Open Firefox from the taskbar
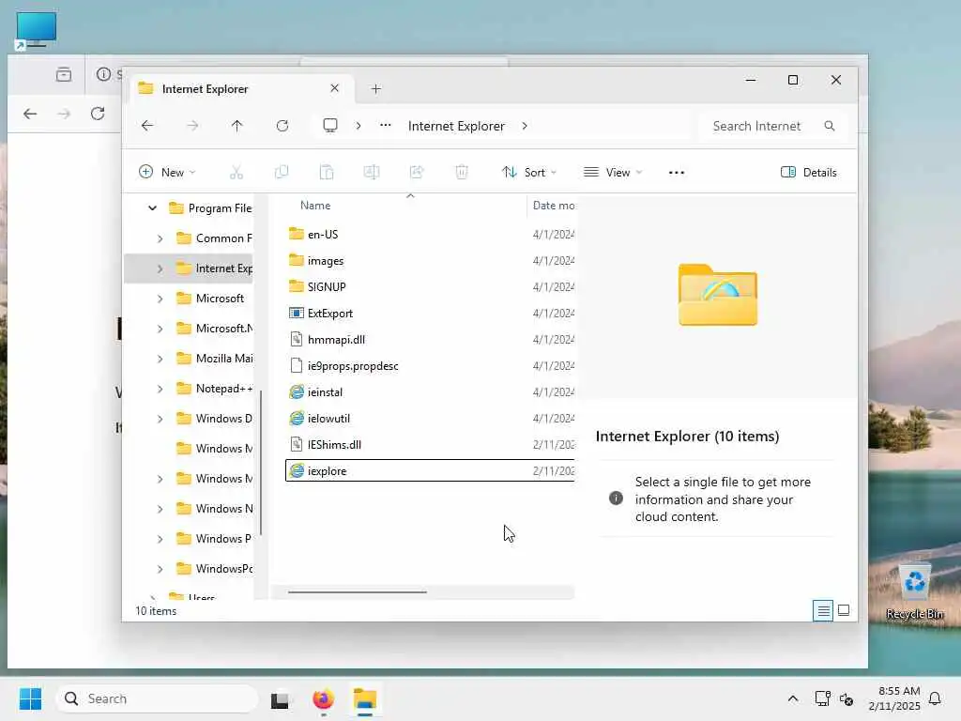Image resolution: width=961 pixels, height=721 pixels. [323, 698]
